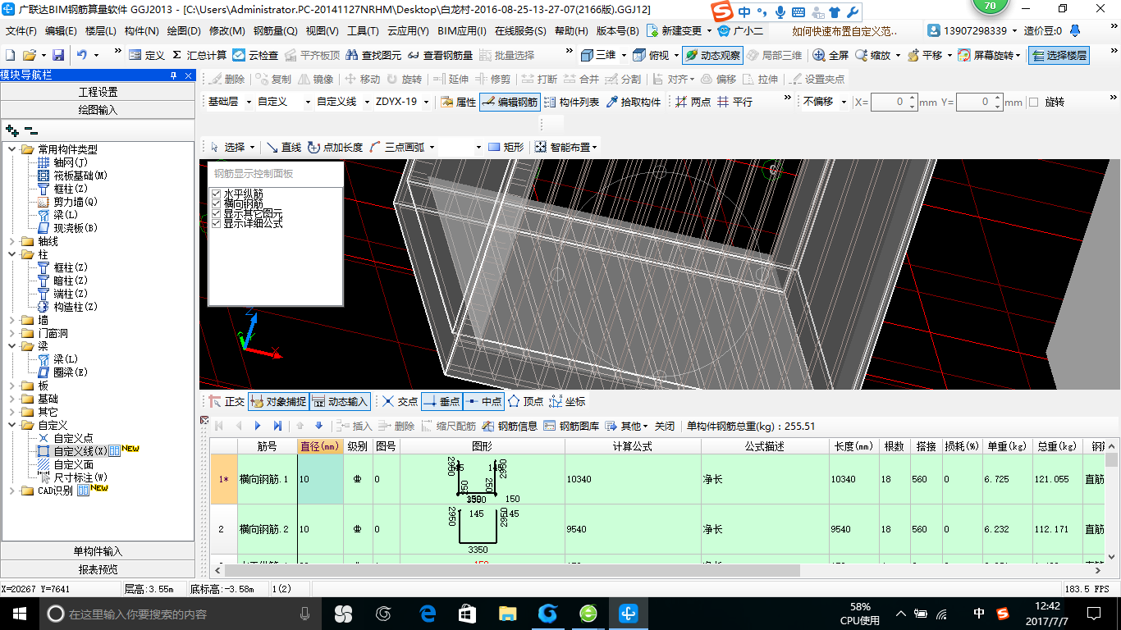This screenshot has height=630, width=1121.
Task: Open 报表预览 report preview
Action: pyautogui.click(x=98, y=569)
